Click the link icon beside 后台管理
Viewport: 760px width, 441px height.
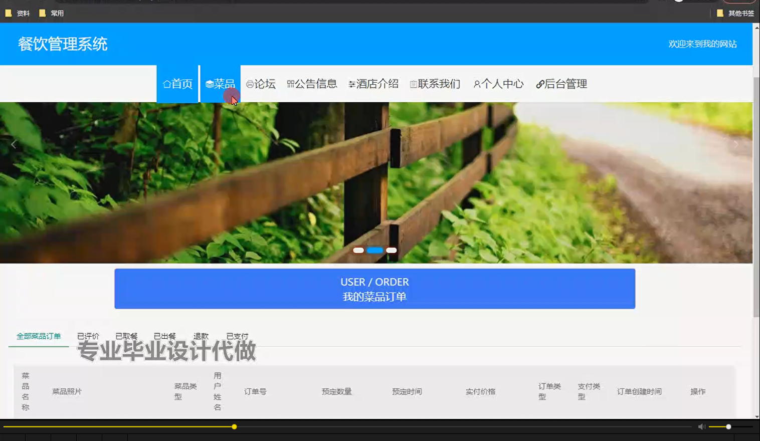click(540, 84)
